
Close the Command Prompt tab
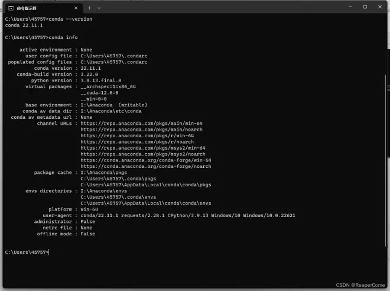76,8
